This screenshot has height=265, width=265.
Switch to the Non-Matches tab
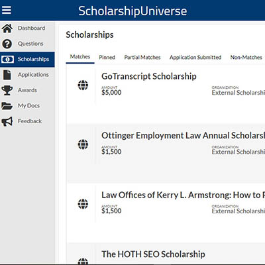point(246,58)
